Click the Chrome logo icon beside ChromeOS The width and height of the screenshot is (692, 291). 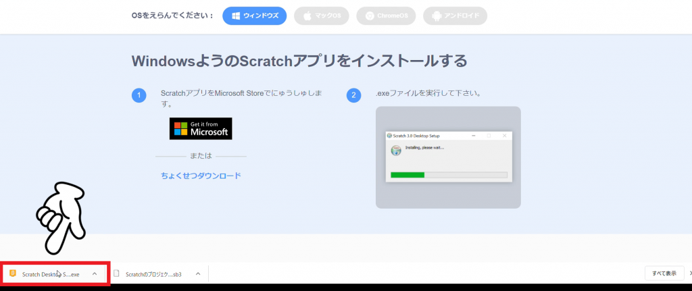370,16
